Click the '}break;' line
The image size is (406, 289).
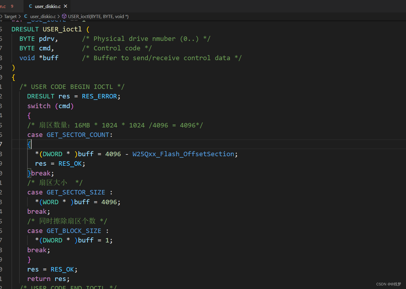(41, 173)
